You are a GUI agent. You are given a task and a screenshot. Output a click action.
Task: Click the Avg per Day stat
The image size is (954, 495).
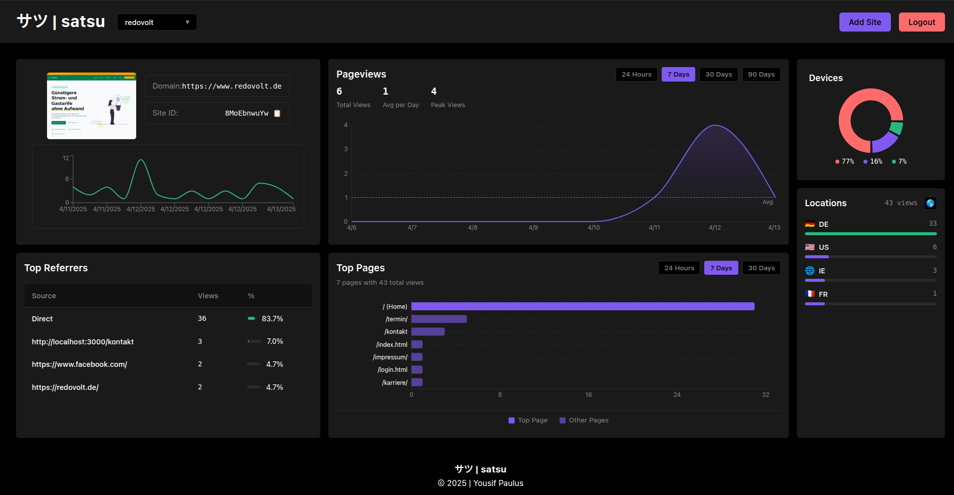point(400,98)
